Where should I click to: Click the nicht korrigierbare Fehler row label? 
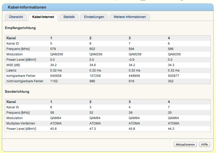coord(25,81)
